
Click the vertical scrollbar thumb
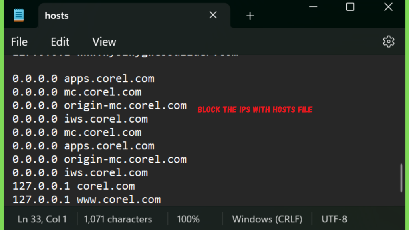click(401, 178)
